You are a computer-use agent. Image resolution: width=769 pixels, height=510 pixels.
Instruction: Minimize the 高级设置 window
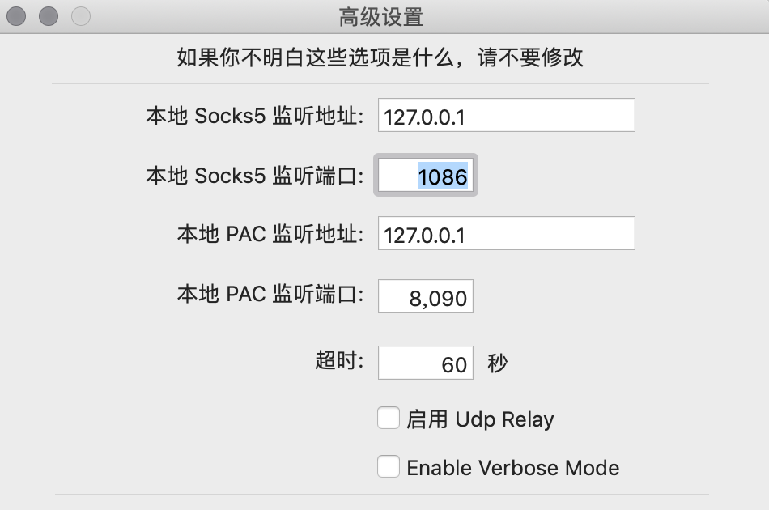[49, 15]
